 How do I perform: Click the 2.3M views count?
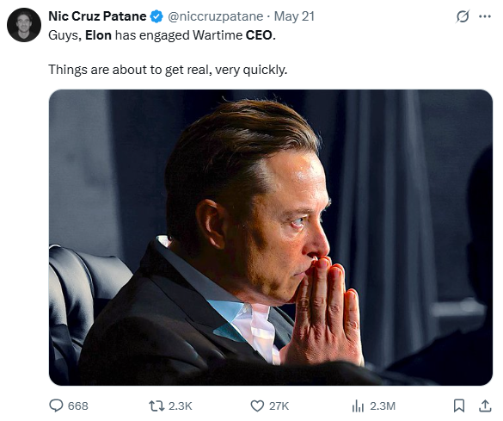[x=383, y=406]
